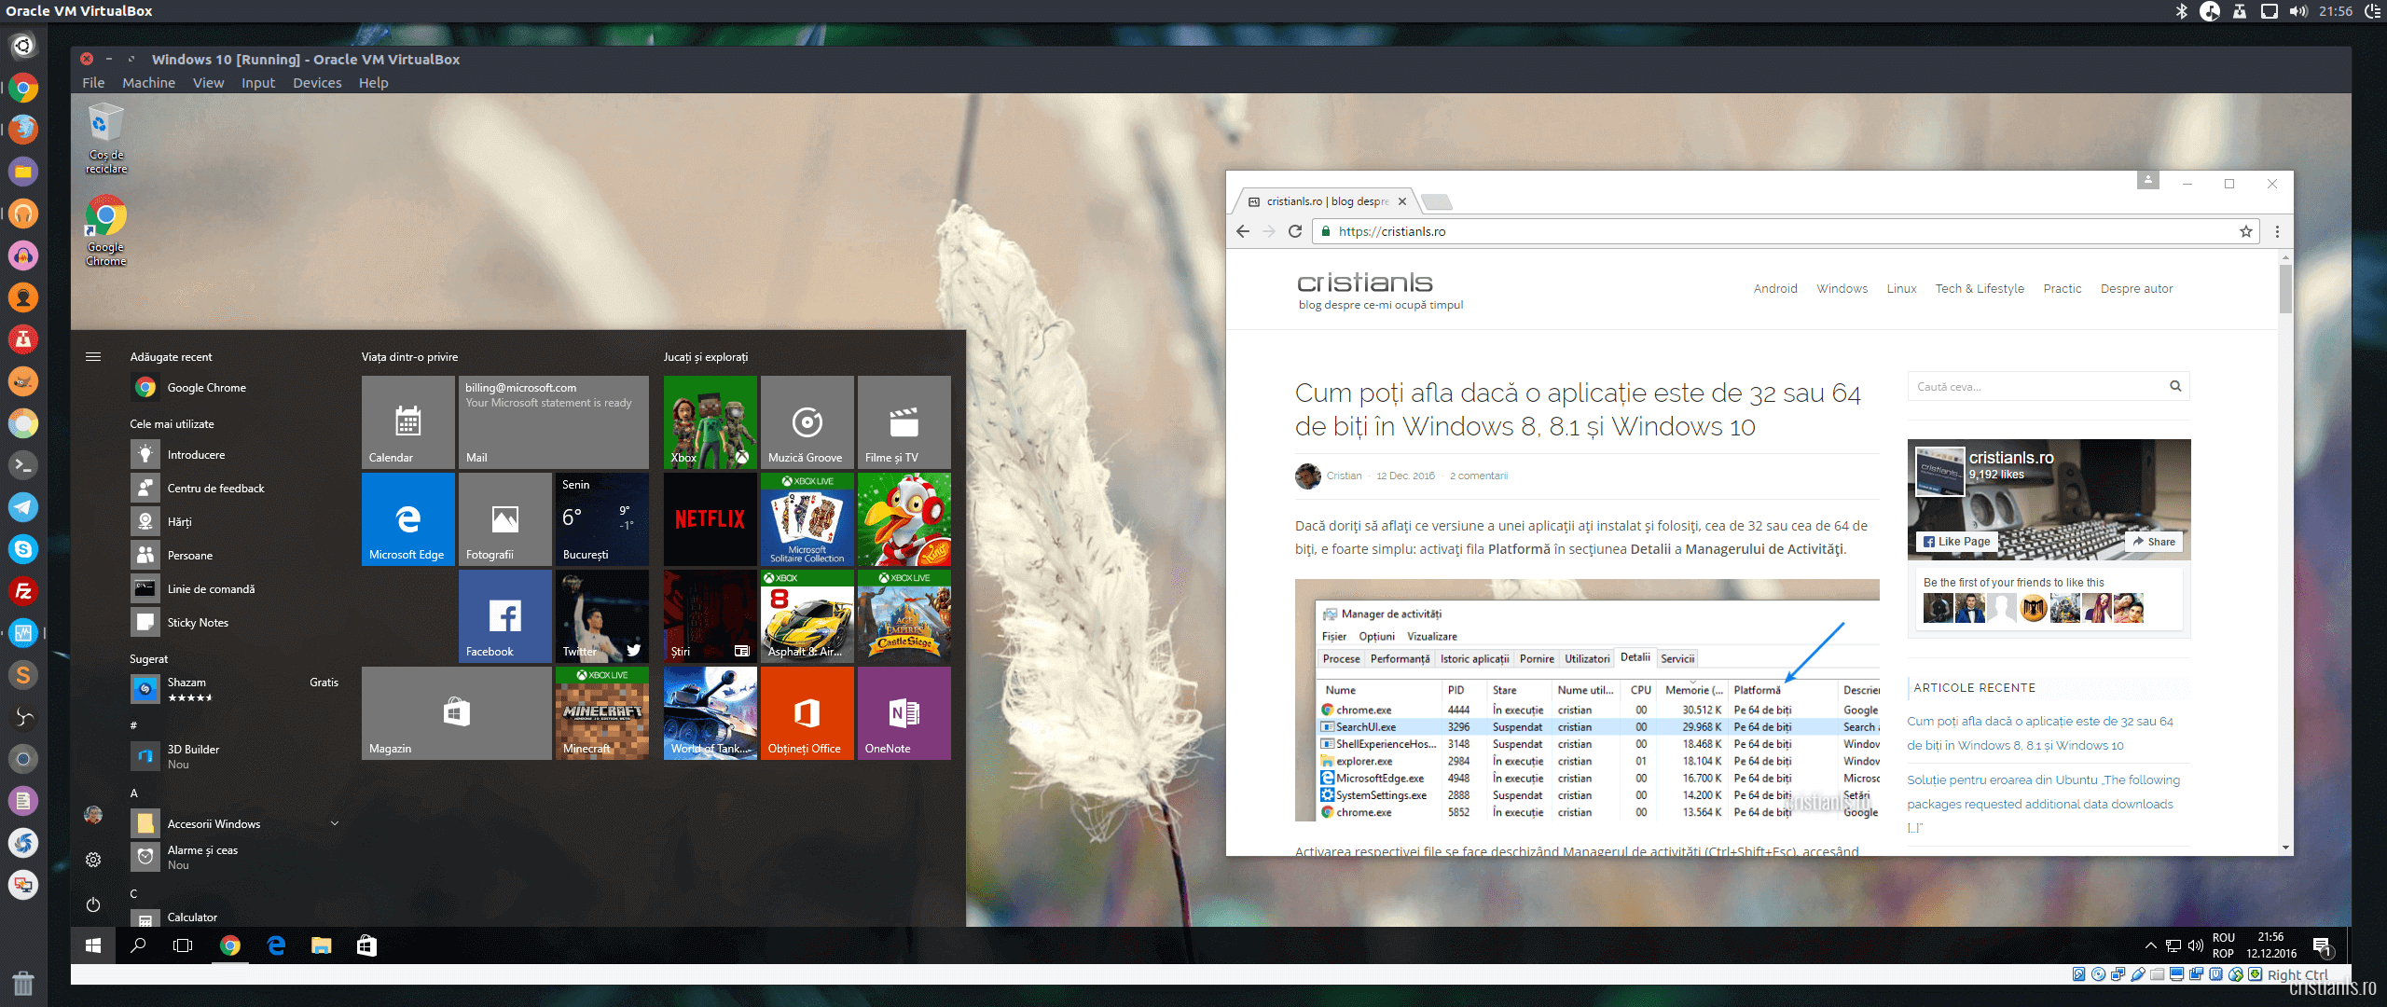
Task: Open Task View from Windows taskbar
Action: pyautogui.click(x=183, y=945)
